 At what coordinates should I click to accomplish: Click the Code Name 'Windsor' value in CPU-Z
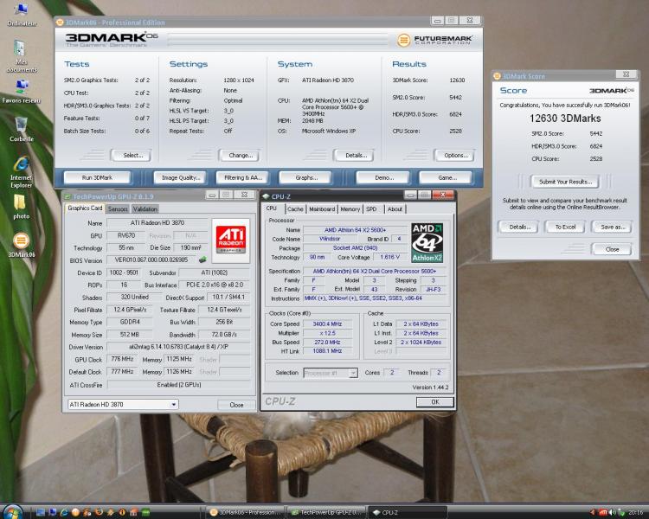(x=330, y=239)
